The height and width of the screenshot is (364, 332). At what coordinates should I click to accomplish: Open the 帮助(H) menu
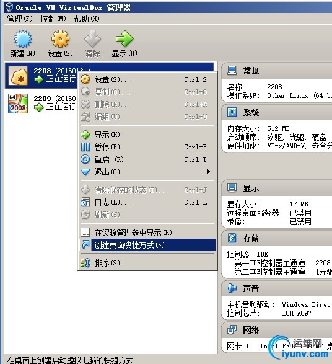coord(87,19)
